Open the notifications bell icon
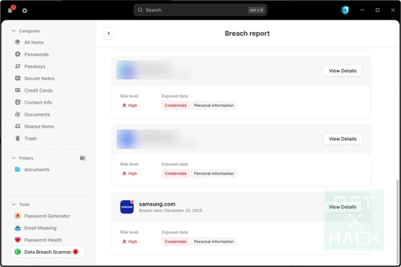Screen dimensions: 401x267 click(10, 11)
